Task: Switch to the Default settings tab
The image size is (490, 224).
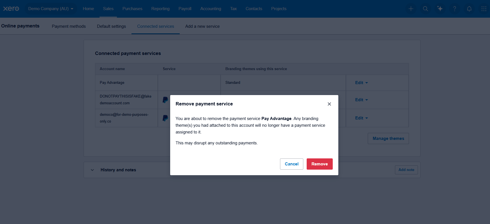Action: point(111,26)
